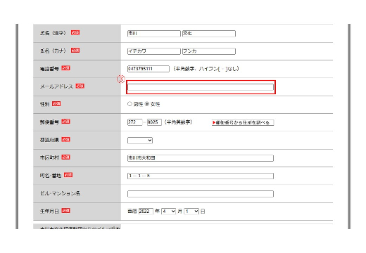Click the 半角数字、ハイフンなし hint text
The height and width of the screenshot is (253, 366).
click(206, 69)
